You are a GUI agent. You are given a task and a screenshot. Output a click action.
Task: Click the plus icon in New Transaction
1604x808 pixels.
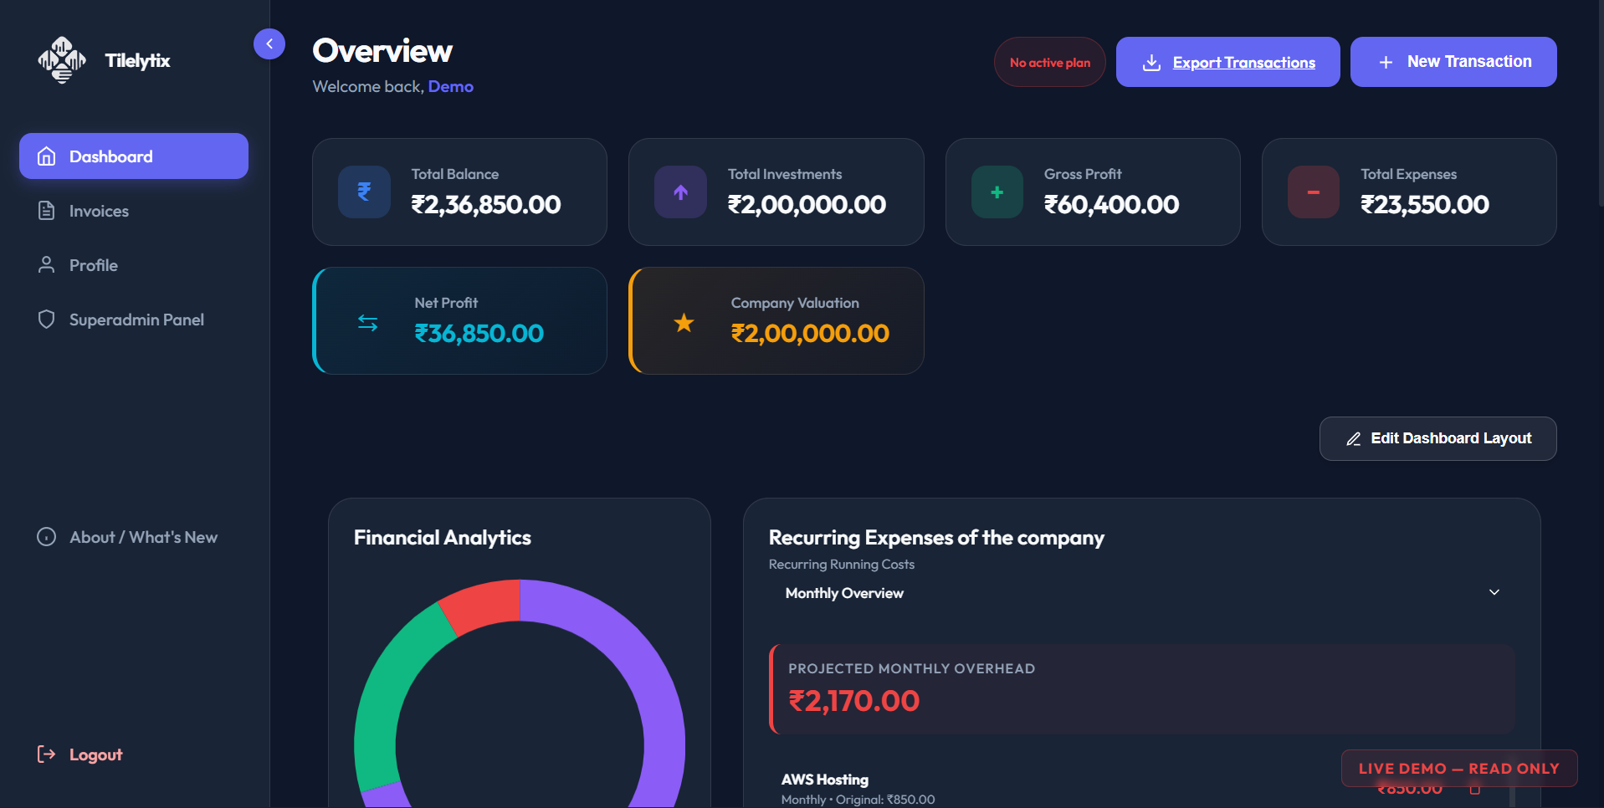pyautogui.click(x=1386, y=63)
